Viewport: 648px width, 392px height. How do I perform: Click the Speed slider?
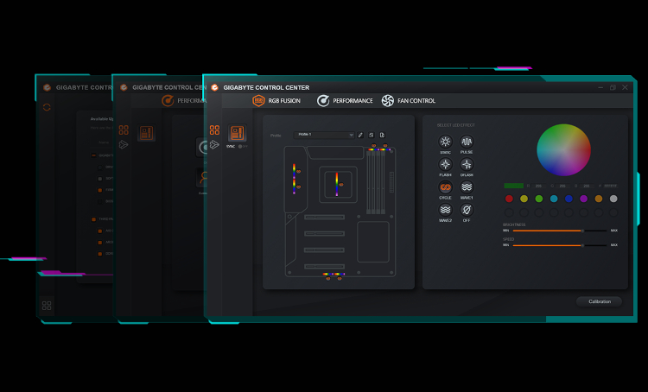[x=560, y=245]
